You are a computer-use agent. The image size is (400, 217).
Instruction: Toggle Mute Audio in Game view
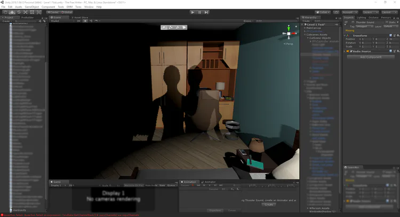[x=151, y=185]
